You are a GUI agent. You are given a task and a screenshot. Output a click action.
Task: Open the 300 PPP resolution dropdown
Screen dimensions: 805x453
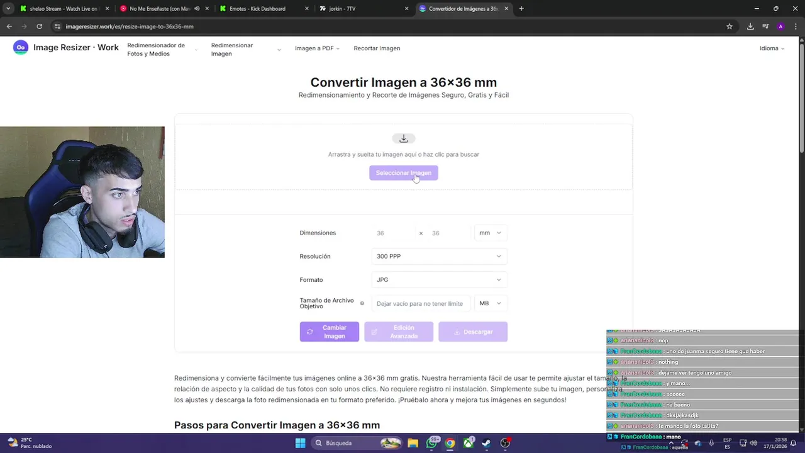point(439,256)
